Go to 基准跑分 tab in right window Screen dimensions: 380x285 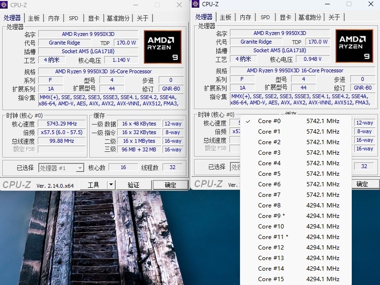pyautogui.click(x=310, y=17)
